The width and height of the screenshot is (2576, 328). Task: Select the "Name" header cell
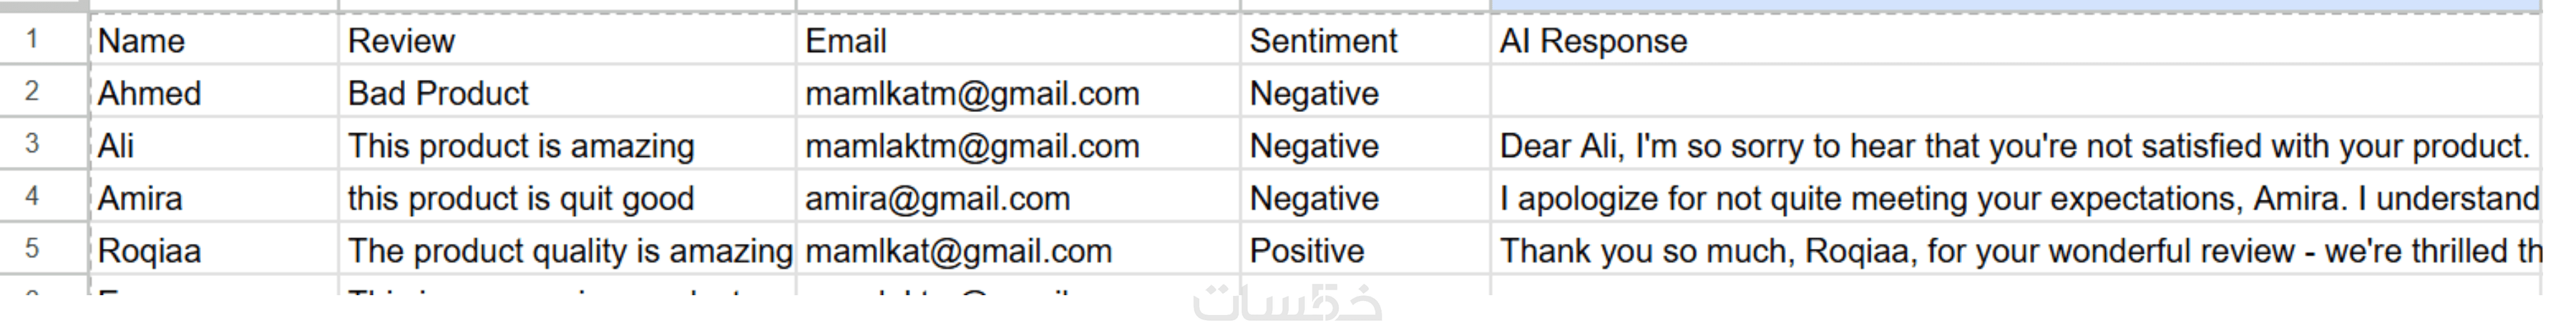[214, 41]
